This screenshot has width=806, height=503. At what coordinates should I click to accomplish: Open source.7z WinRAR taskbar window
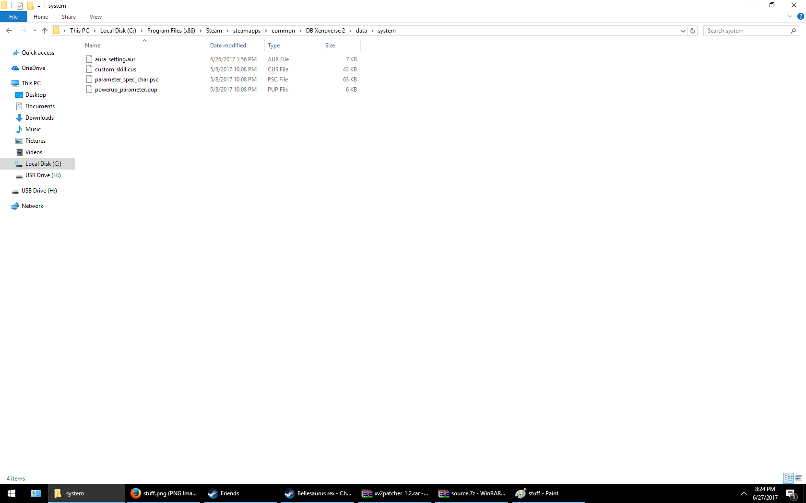[x=473, y=493]
